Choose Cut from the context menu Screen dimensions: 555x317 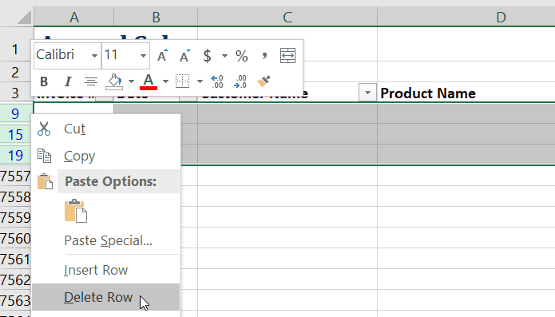106,129
